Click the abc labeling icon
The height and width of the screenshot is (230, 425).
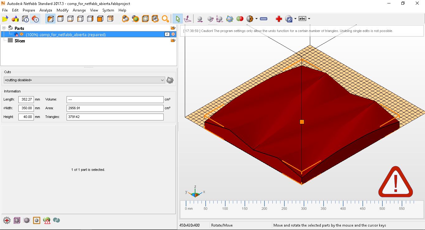point(302,19)
